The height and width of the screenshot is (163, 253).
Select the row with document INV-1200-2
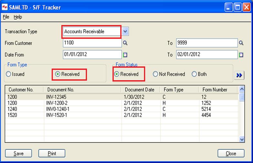(122, 103)
